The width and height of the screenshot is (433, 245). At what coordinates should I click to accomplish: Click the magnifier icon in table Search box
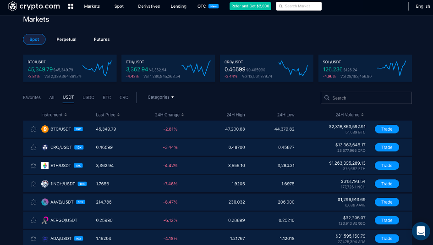327,98
